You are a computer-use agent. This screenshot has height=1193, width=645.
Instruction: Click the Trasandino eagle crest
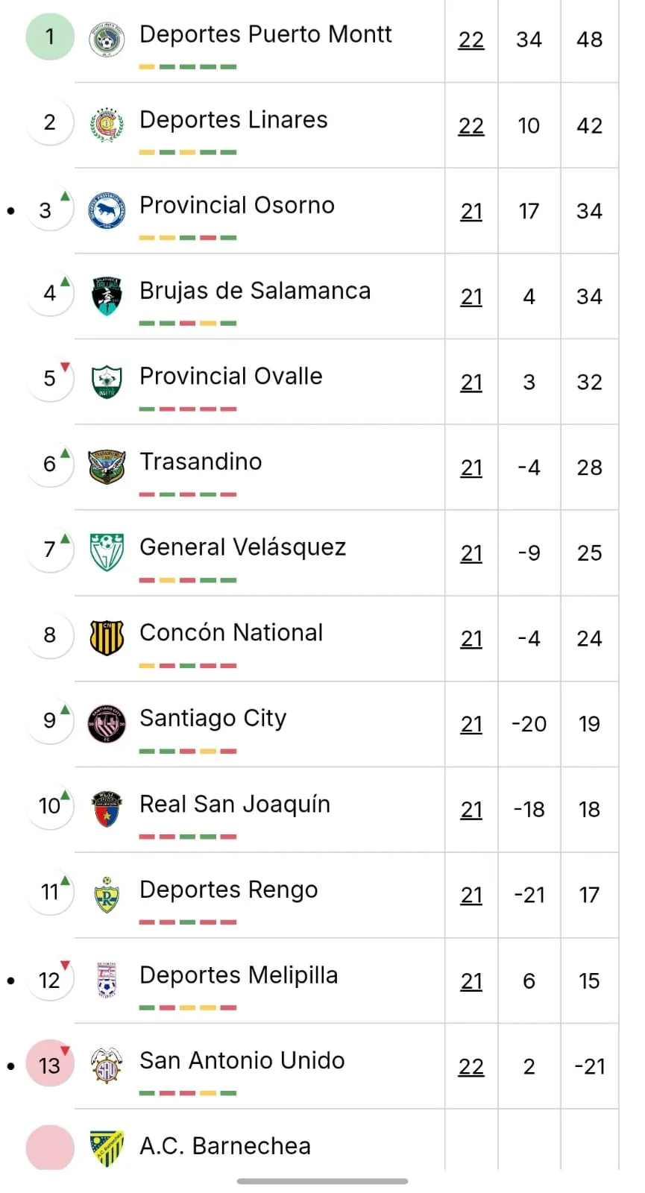107,467
